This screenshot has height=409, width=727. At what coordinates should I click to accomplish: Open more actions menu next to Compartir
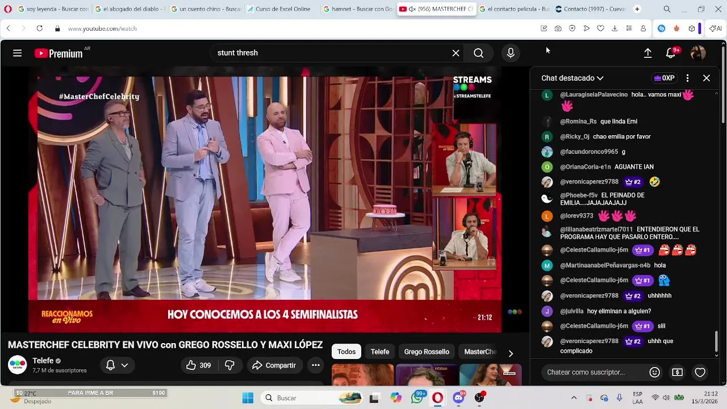(316, 365)
